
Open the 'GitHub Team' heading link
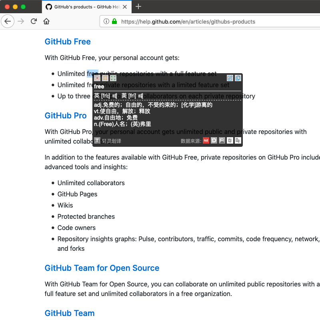pyautogui.click(x=69, y=313)
